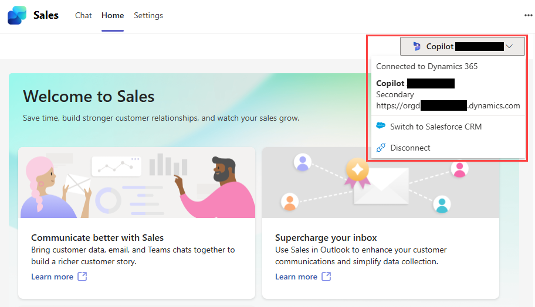Click the Communicate better with Sales heading
Viewport: 535px width, 307px height.
97,237
